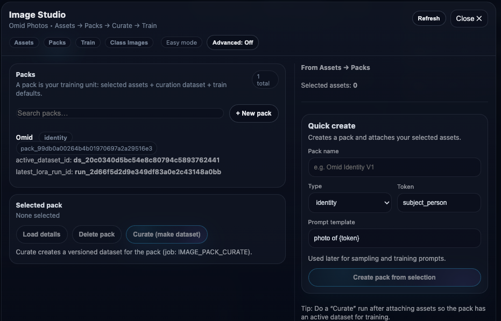Close the Image Studio dialog
Image resolution: width=501 pixels, height=321 pixels.
pos(469,18)
